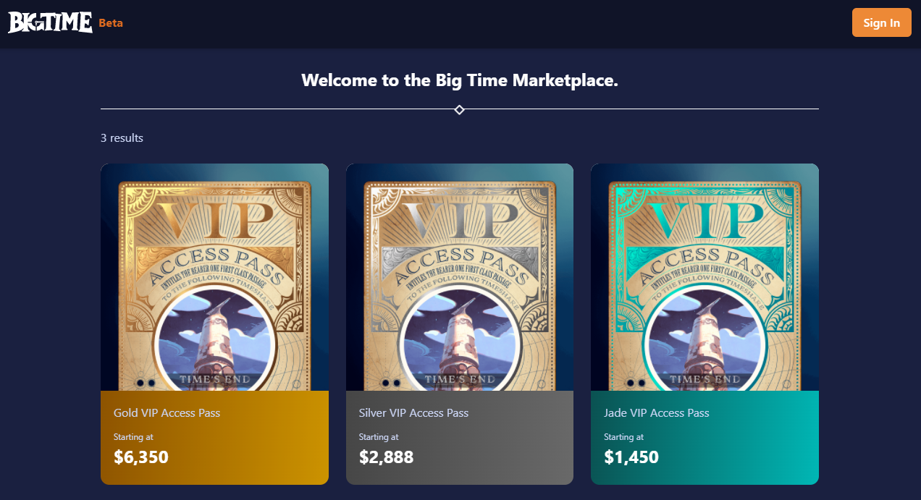This screenshot has width=921, height=500.
Task: Click the jade VIP lettering on third card
Action: [705, 220]
